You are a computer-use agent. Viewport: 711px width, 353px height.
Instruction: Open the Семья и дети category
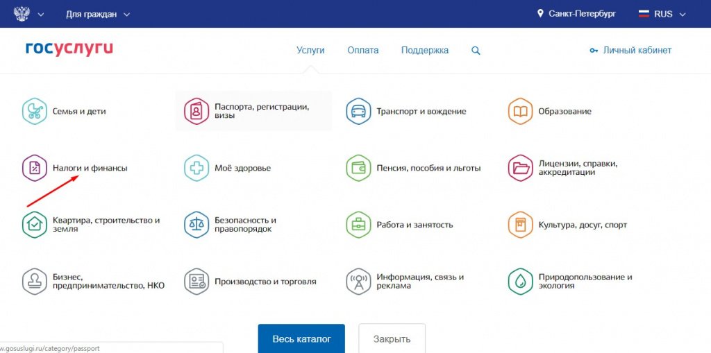point(79,112)
